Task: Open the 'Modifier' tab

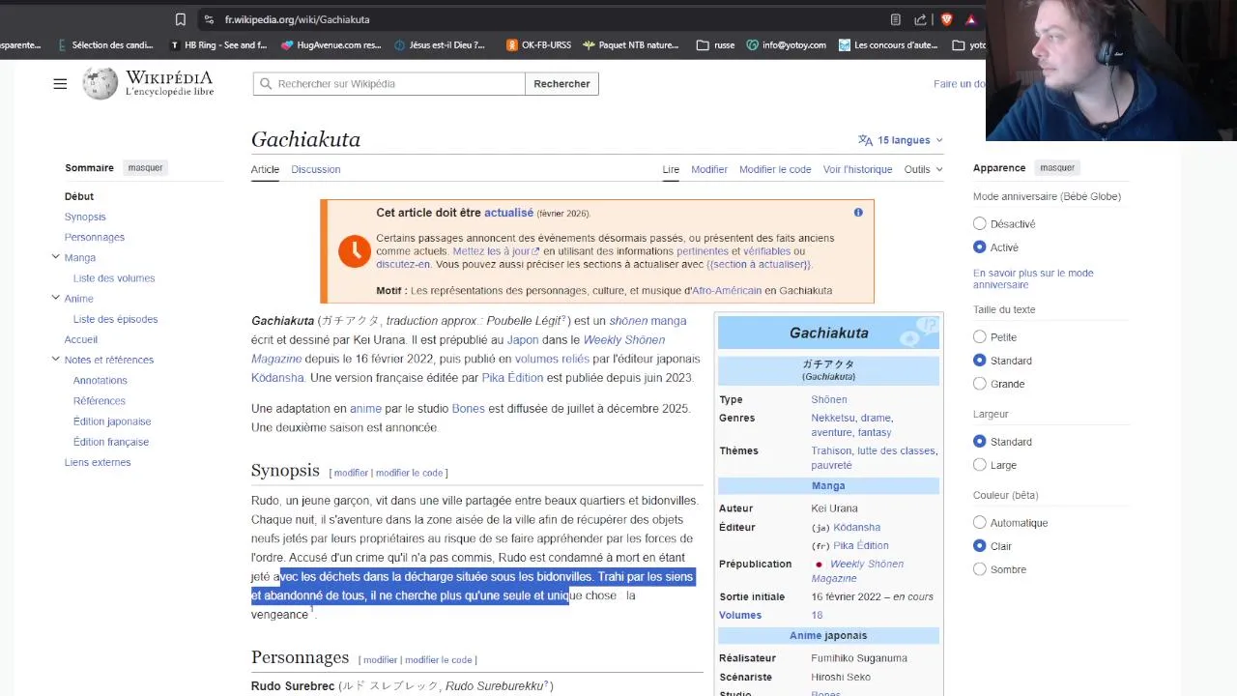Action: coord(709,169)
